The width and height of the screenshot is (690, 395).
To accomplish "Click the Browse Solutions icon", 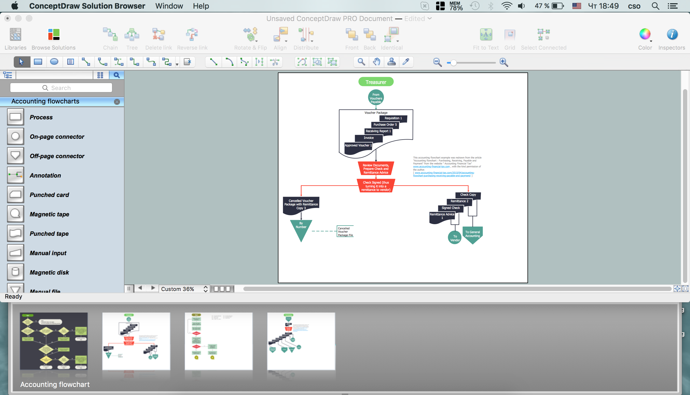I will [53, 34].
